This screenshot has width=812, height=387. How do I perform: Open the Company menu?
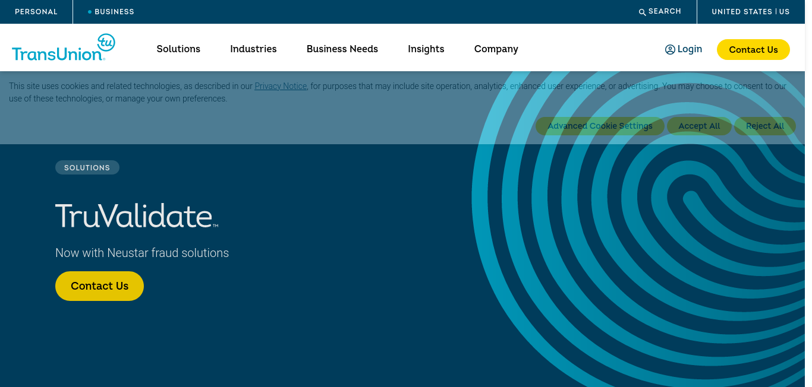[x=496, y=49]
